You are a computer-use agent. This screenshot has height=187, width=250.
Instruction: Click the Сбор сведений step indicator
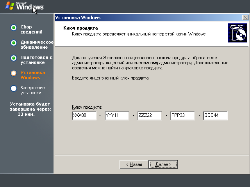click(x=14, y=28)
